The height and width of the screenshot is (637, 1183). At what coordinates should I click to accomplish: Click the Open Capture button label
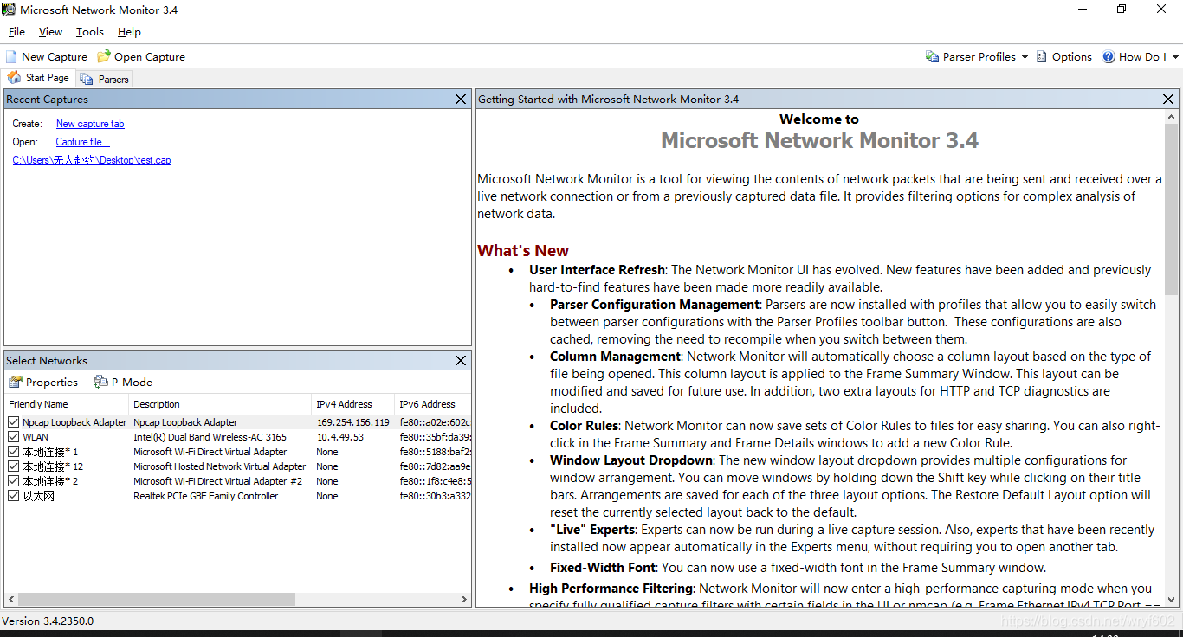[150, 57]
